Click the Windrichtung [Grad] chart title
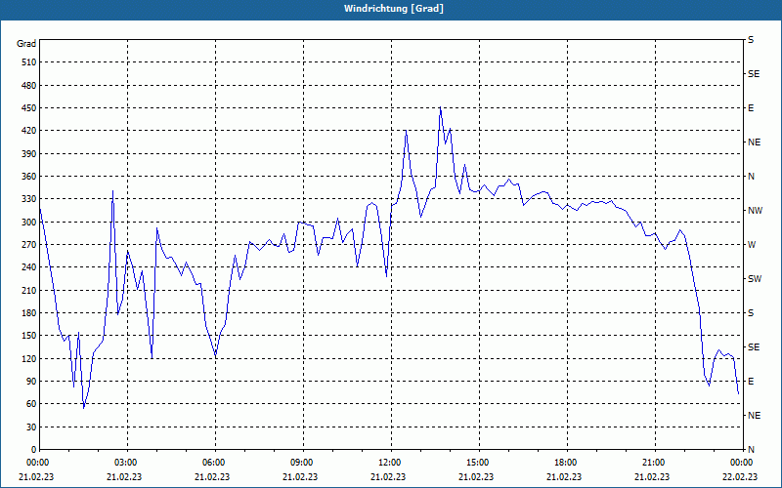782x488 pixels. point(394,9)
